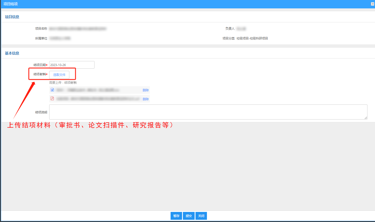Close the 项目结项 dialog with X icon
The width and height of the screenshot is (375, 222).
pos(372,4)
